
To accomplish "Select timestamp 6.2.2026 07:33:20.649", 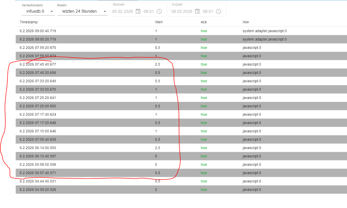I will [x=38, y=81].
